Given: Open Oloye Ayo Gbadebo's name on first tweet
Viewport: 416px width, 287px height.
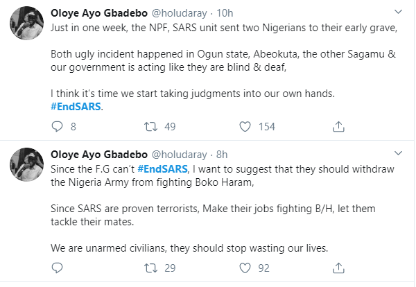Looking at the screenshot, I should click(98, 13).
